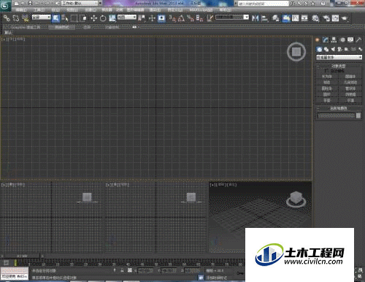Activate the Select and Move tool

point(93,18)
